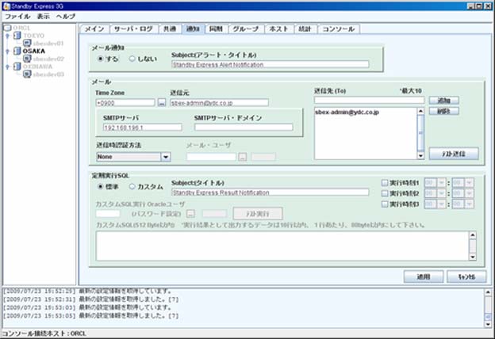
Task: Open the 実行時刻2 minute dropdown
Action: (x=470, y=193)
